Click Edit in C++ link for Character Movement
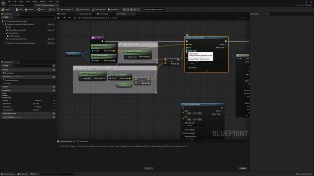 (x=51, y=43)
